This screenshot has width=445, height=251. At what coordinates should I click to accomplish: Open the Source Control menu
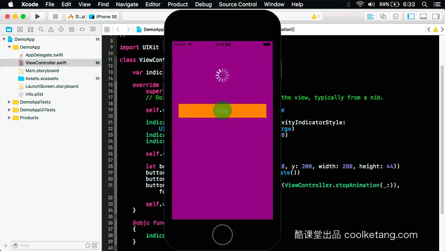pyautogui.click(x=237, y=4)
